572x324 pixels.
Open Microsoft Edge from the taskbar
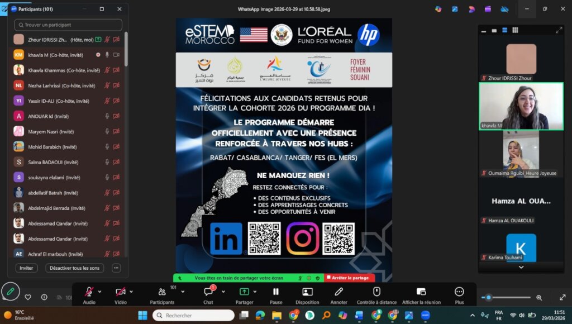click(x=260, y=315)
